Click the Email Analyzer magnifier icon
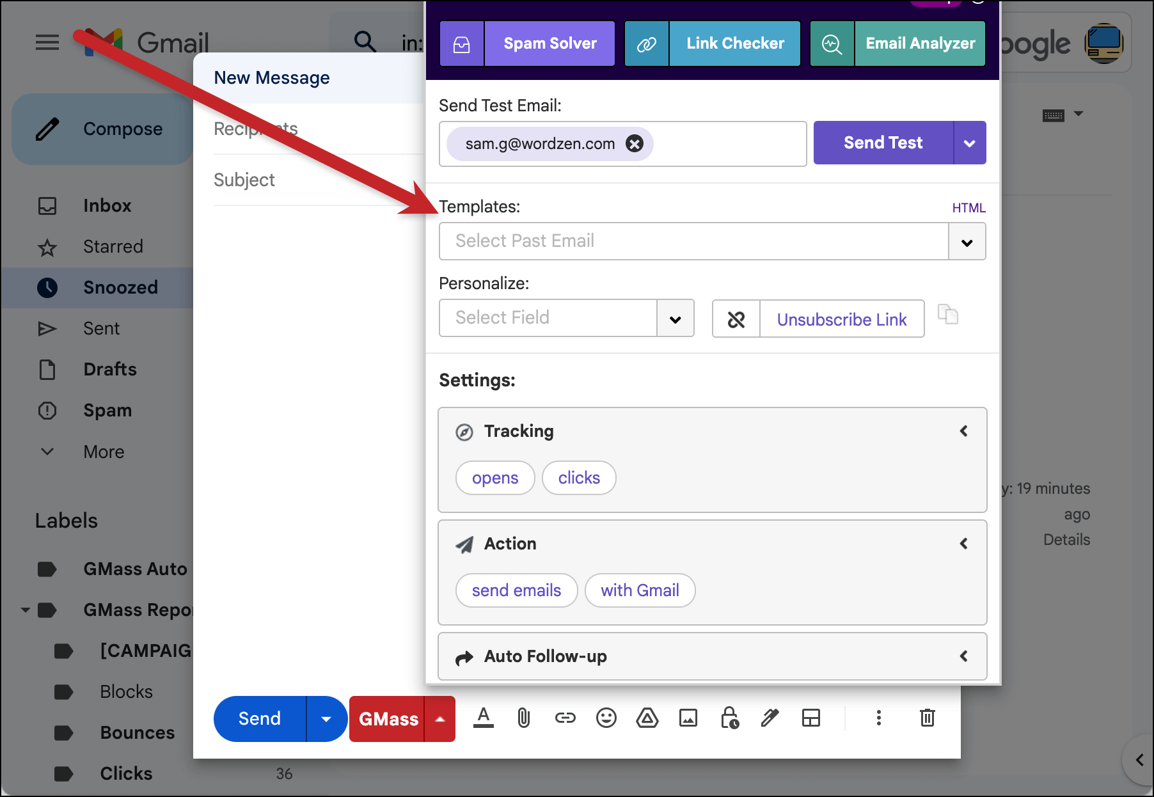The width and height of the screenshot is (1154, 797). 832,43
